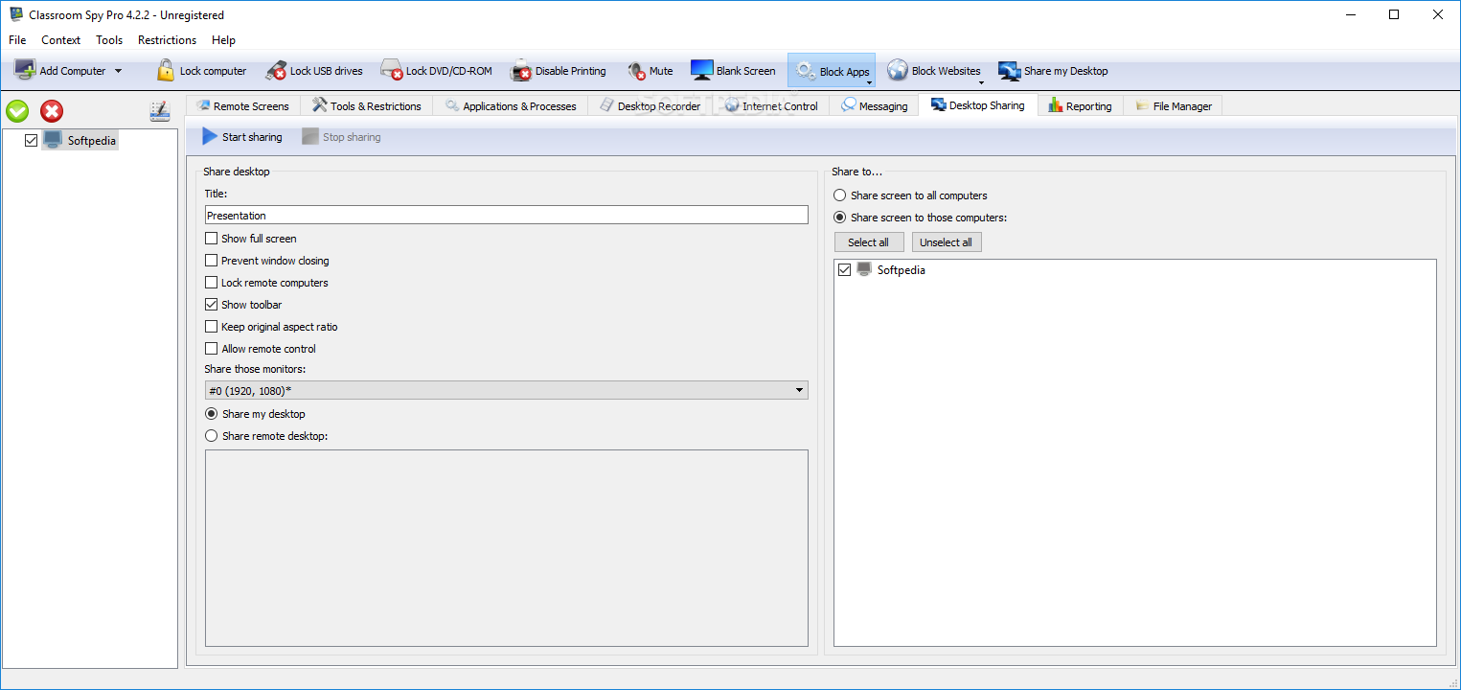Click the Unselect all button
1461x690 pixels.
click(947, 242)
